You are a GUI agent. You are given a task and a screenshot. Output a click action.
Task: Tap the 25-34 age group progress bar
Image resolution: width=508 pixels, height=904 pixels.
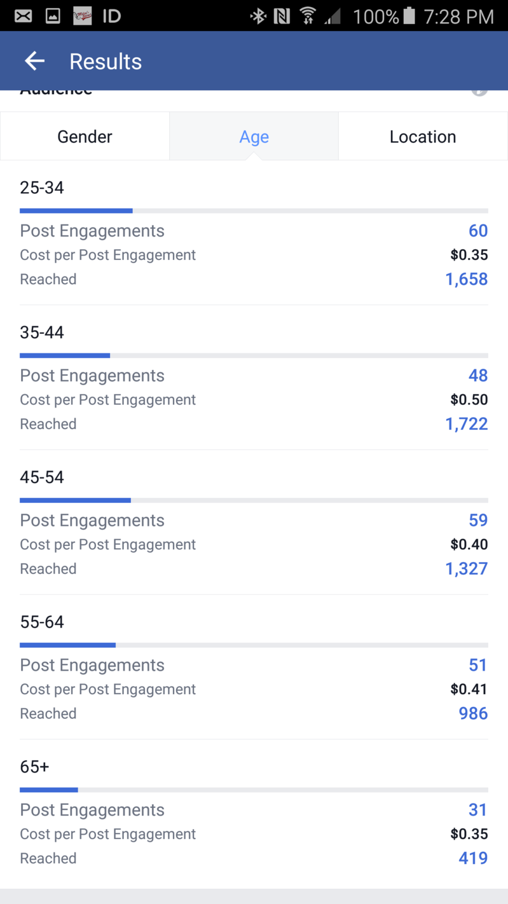(x=254, y=210)
